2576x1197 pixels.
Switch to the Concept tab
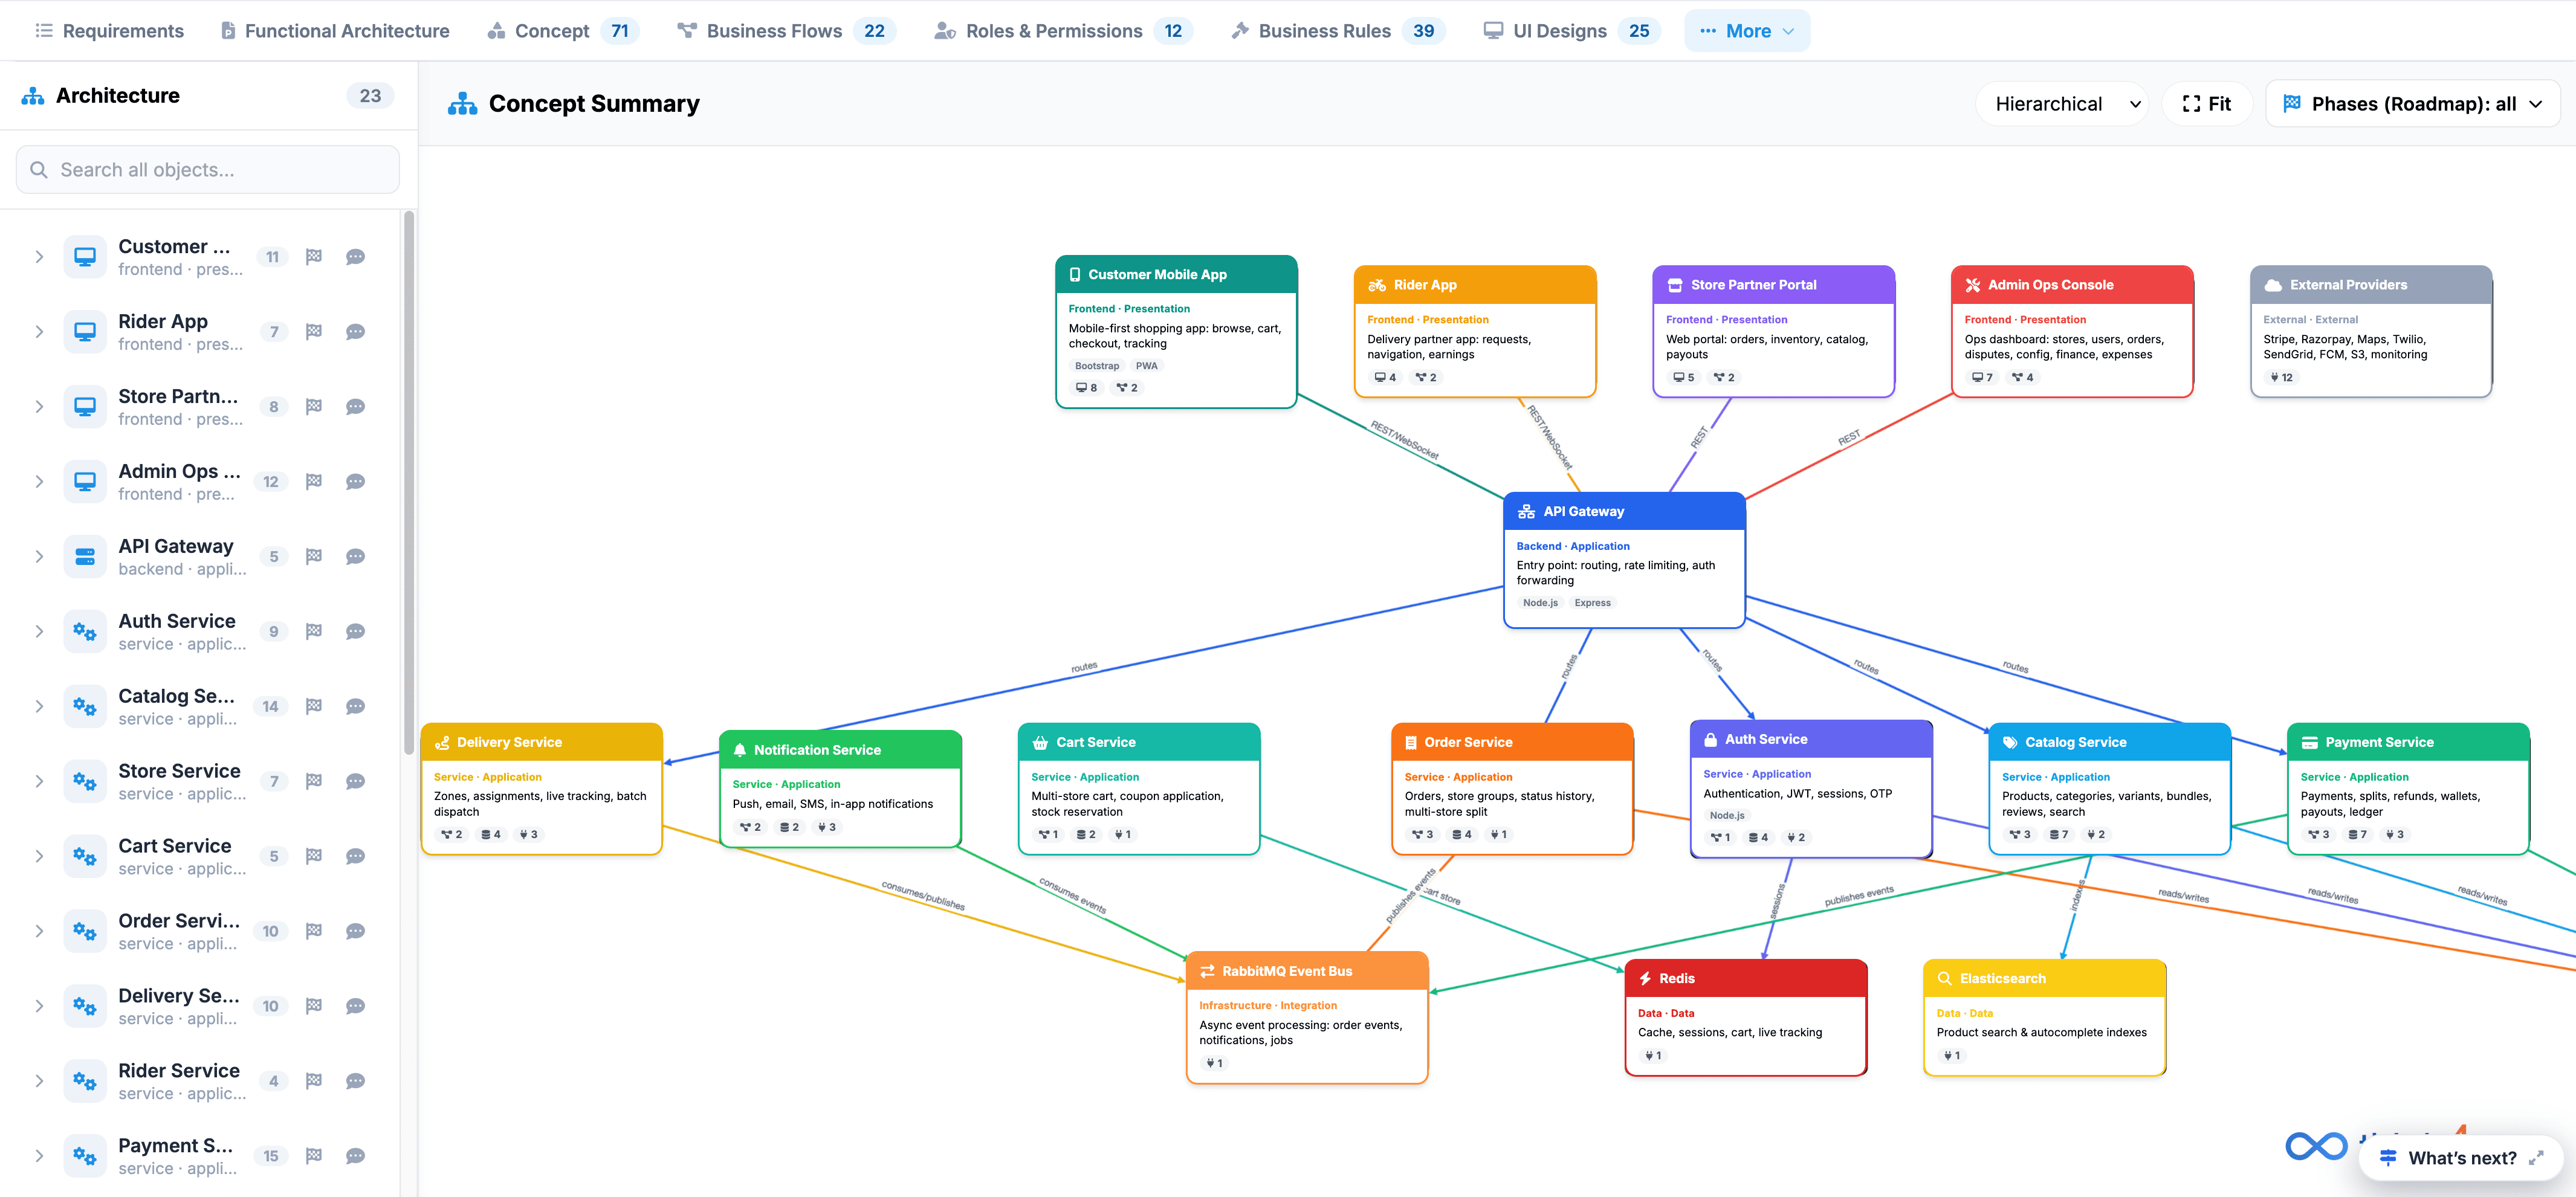coord(562,31)
